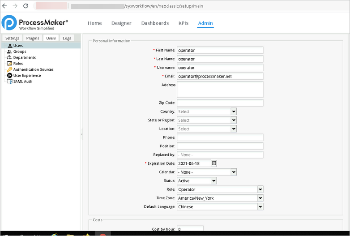
Task: Click the SAML Auth icon
Action: pyautogui.click(x=9, y=82)
